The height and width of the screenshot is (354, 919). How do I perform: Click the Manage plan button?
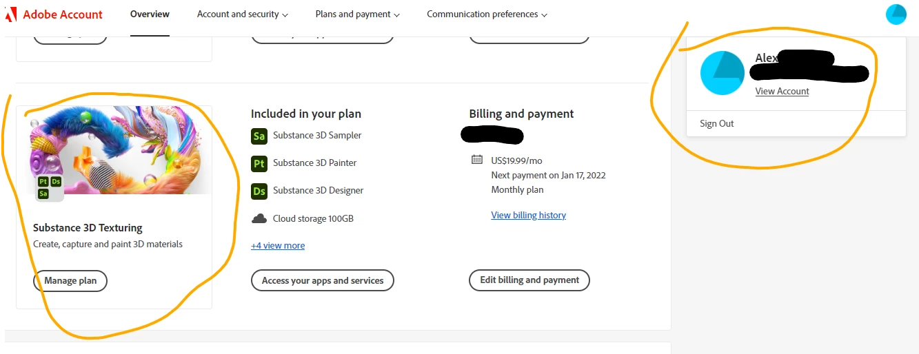click(x=70, y=280)
